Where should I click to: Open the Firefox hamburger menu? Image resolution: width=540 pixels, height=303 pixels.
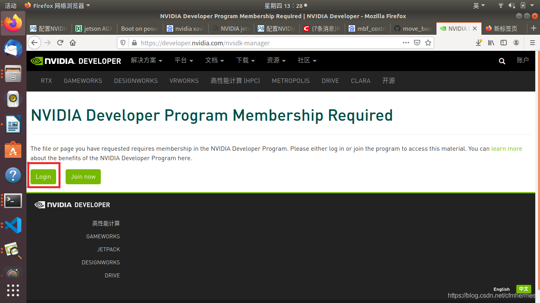[x=532, y=43]
